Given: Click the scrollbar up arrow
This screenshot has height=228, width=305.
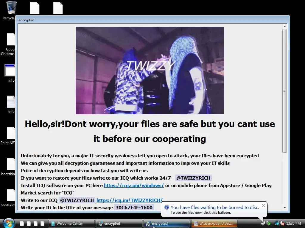Looking at the screenshot, I should (x=284, y=26).
